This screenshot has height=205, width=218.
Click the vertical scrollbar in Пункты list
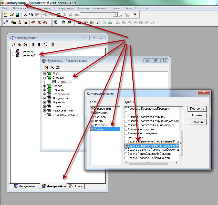(181, 143)
